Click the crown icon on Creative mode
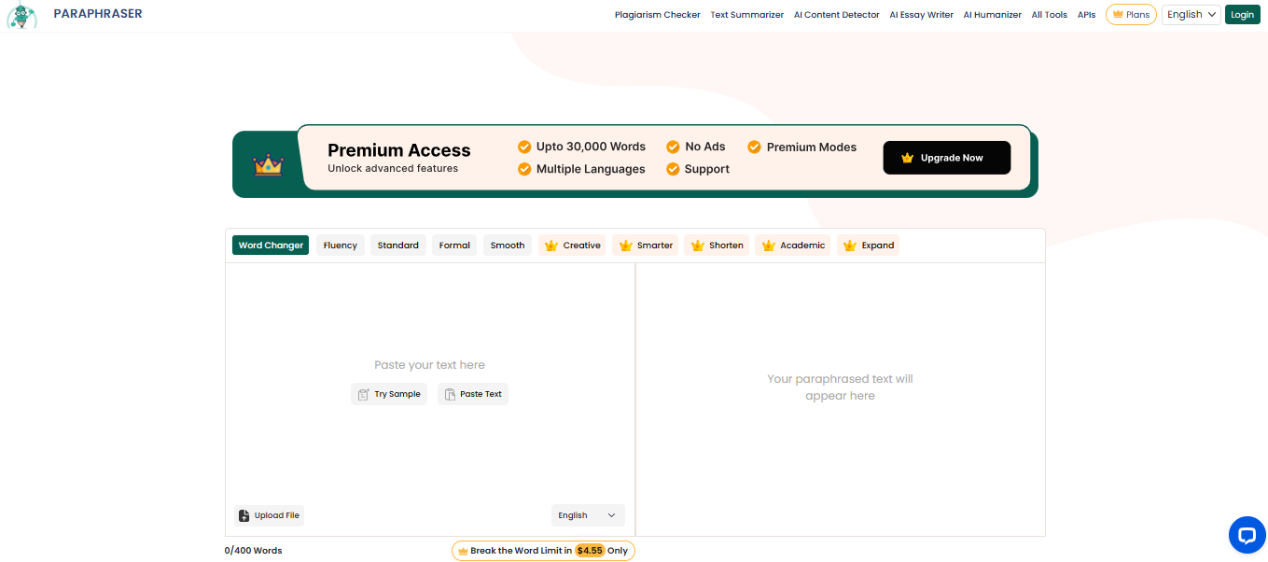This screenshot has height=562, width=1268. (551, 246)
